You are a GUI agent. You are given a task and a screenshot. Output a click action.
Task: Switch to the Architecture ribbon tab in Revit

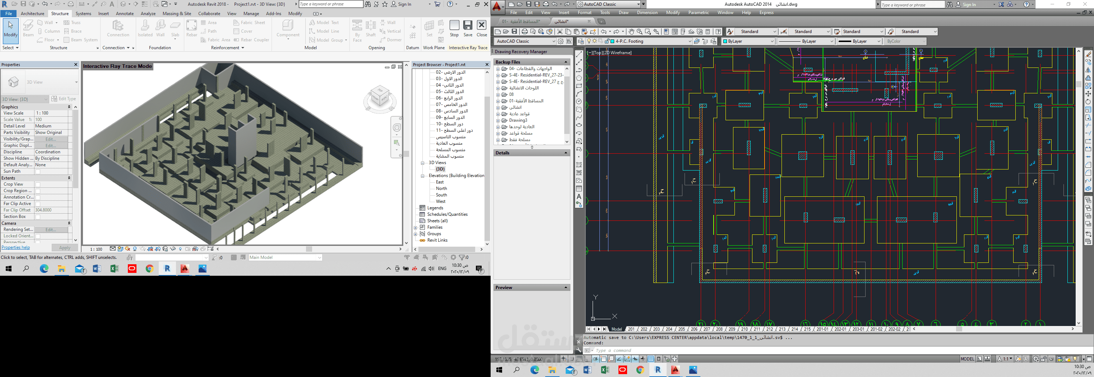pos(32,14)
